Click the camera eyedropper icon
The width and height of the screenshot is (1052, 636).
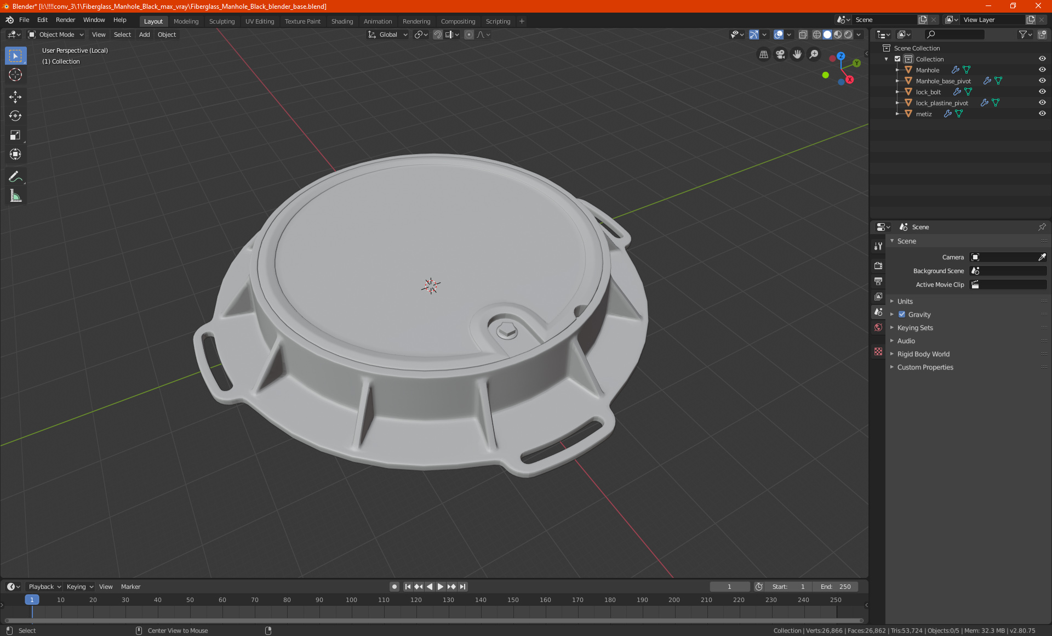(1042, 257)
